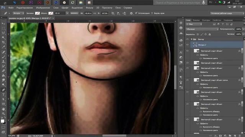The image size is (245, 137).
Task: Select the Move tool
Action: coord(3,24)
